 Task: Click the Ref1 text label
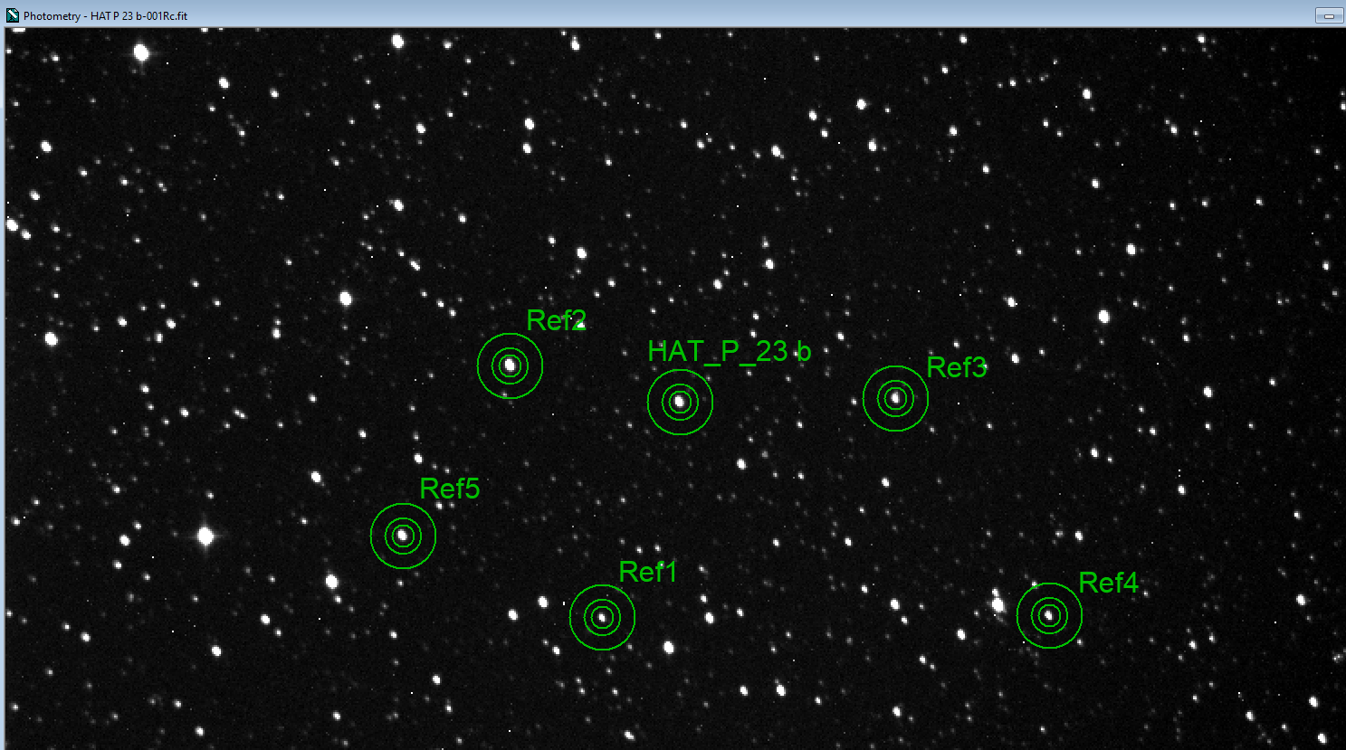coord(647,572)
